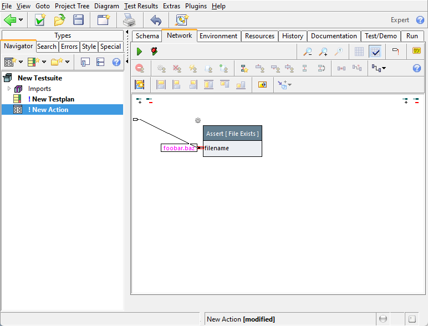The image size is (428, 326).
Task: Click the save floppy disk icon
Action: click(x=79, y=21)
